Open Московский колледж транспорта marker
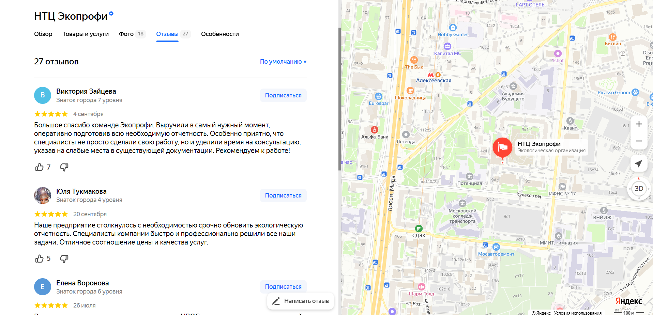This screenshot has height=315, width=653. [x=462, y=204]
